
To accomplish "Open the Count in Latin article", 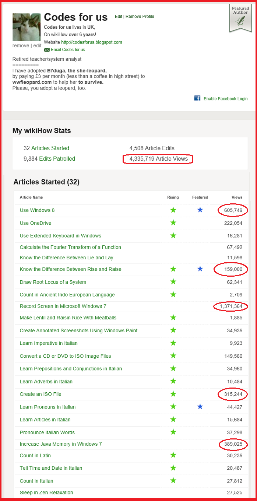I will [x=35, y=456].
